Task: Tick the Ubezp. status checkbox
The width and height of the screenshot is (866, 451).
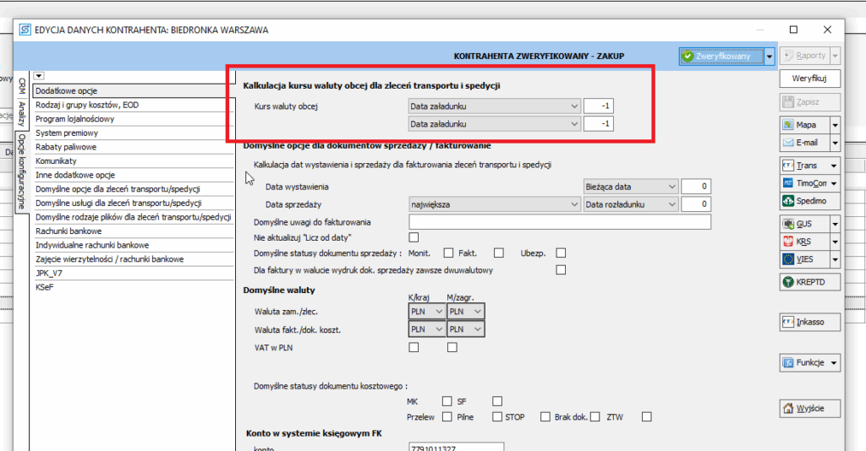Action: pos(560,253)
